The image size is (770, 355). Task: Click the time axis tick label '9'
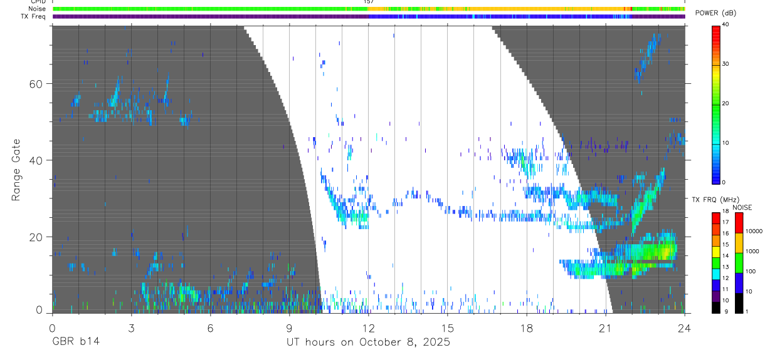[289, 327]
